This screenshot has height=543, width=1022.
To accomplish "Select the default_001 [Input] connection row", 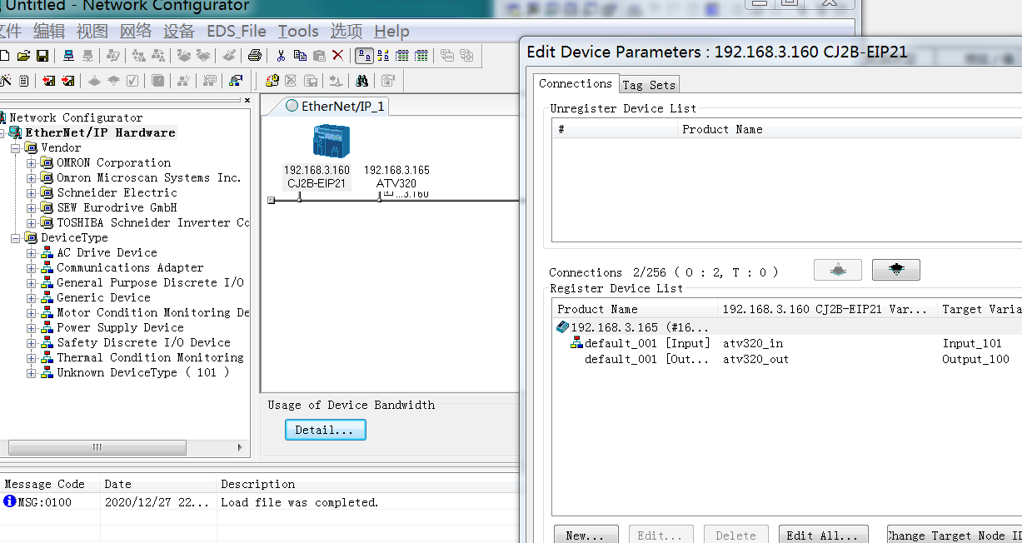I will [646, 343].
